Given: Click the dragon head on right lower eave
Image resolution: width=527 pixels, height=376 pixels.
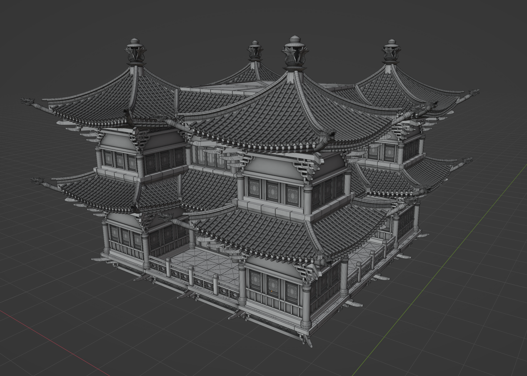Looking at the screenshot, I should click(x=467, y=160).
